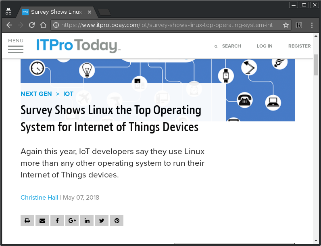
Task: Select the Survey Shows Linux browser tab
Action: coord(56,12)
